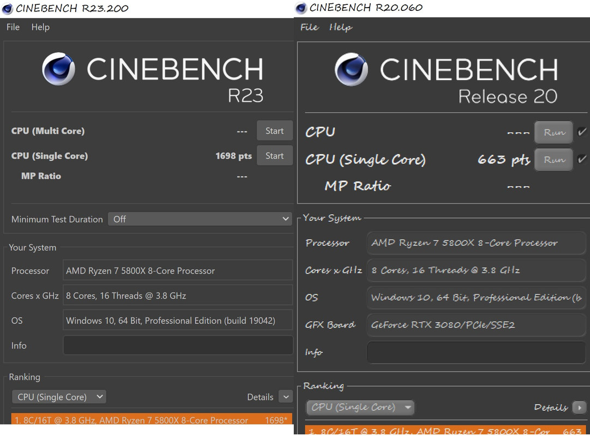The width and height of the screenshot is (590, 436).
Task: Open R23 ranking CPU (Single Core) dropdown
Action: (x=59, y=397)
